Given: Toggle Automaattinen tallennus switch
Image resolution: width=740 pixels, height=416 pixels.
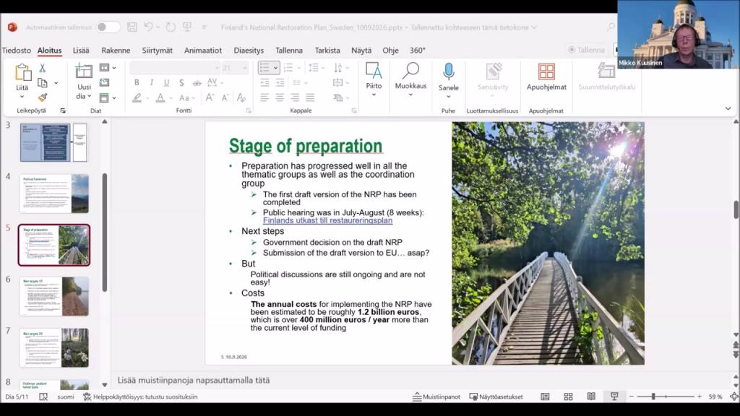Looking at the screenshot, I should coord(108,27).
